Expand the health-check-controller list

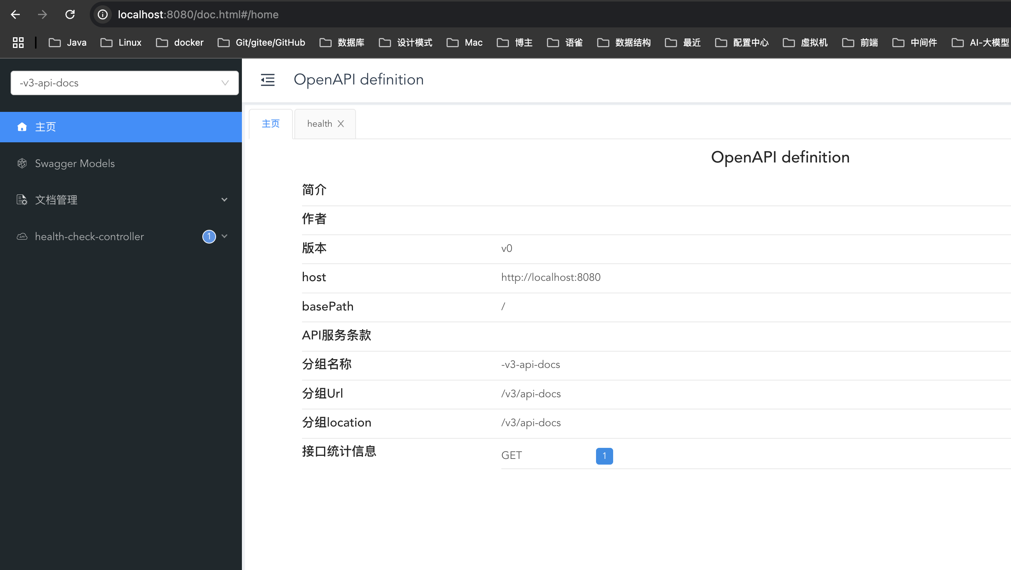(224, 236)
